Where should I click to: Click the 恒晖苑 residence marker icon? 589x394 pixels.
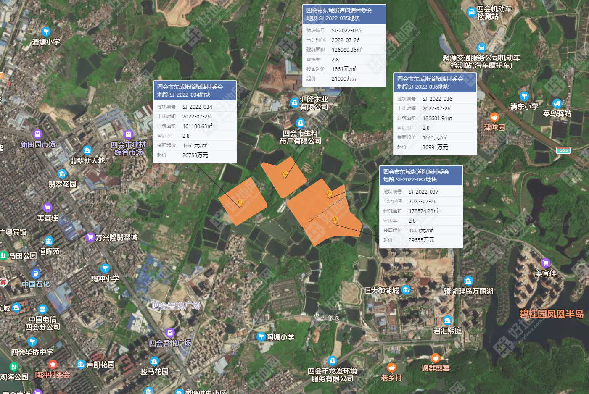(x=49, y=241)
